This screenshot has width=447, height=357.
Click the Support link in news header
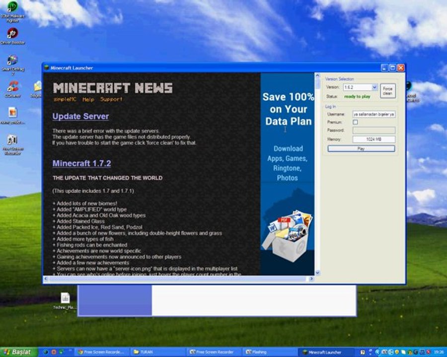coord(111,99)
